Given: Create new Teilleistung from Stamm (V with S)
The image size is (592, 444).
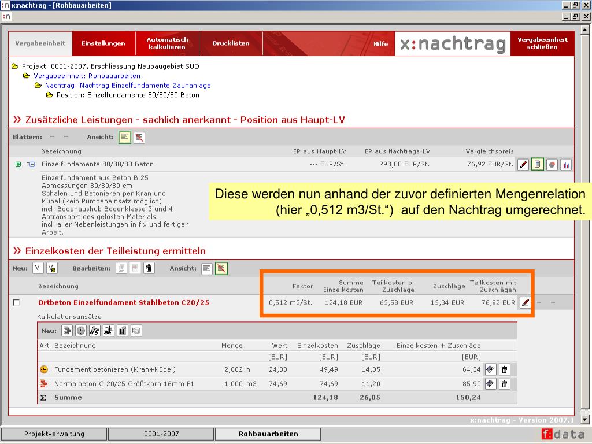Looking at the screenshot, I should (x=51, y=268).
